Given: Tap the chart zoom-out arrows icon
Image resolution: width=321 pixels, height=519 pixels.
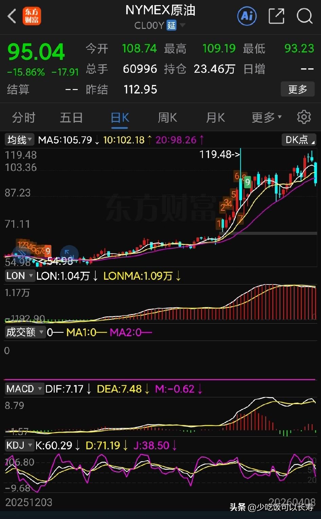Looking at the screenshot, I should tap(69, 254).
